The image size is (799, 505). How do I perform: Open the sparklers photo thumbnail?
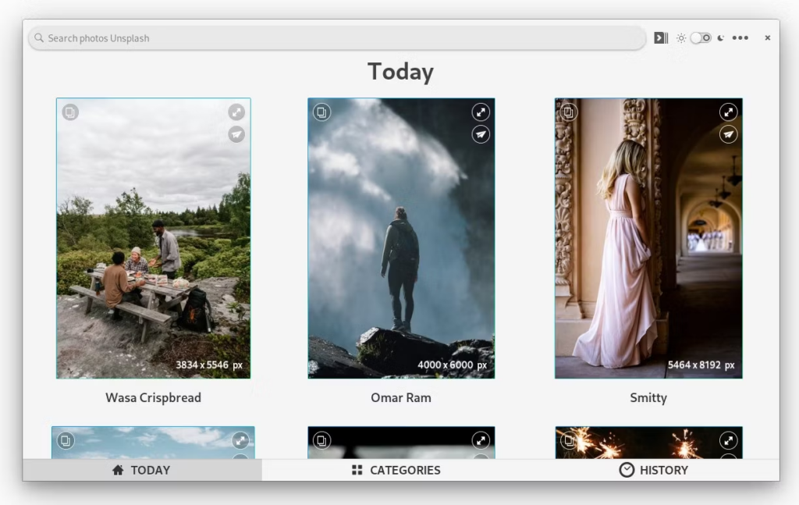pyautogui.click(x=648, y=443)
